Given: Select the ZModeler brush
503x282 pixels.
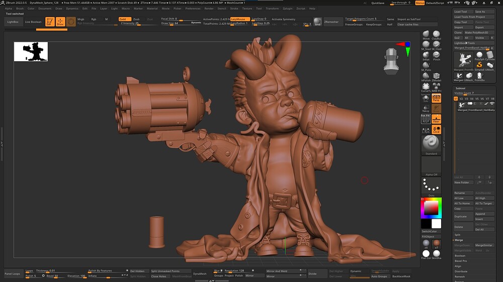Looking at the screenshot, I should tap(436, 77).
